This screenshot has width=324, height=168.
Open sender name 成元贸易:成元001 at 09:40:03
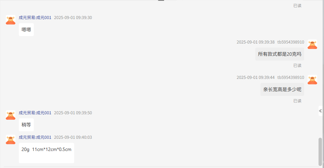35,137
